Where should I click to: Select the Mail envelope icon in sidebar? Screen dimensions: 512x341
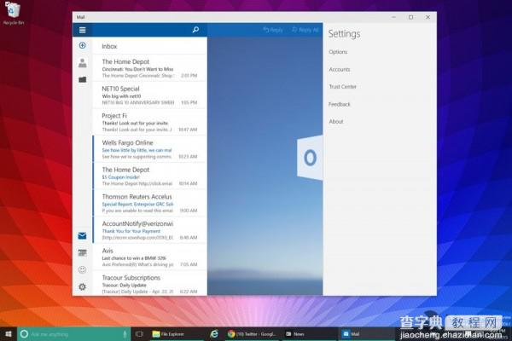[82, 235]
